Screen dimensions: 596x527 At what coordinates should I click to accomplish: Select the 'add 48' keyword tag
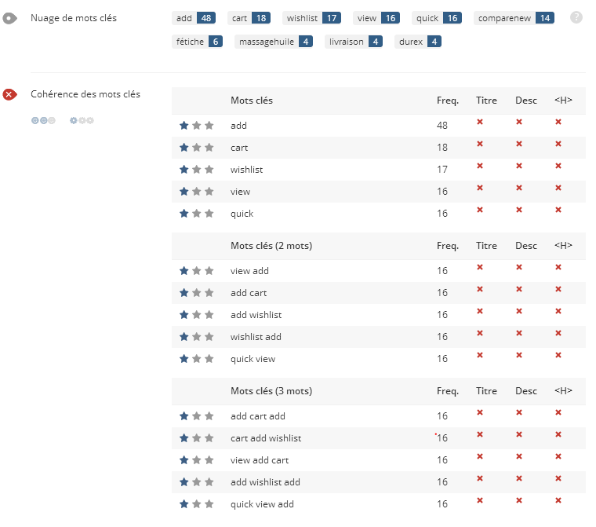click(194, 18)
